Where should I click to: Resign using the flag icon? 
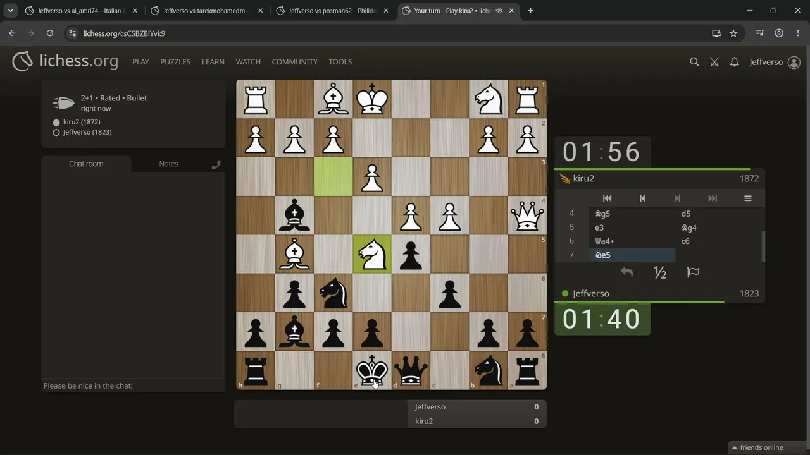tap(693, 272)
